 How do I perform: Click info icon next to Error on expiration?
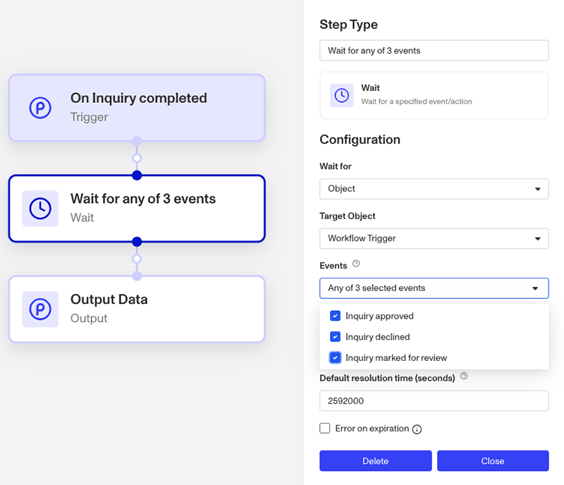(417, 429)
